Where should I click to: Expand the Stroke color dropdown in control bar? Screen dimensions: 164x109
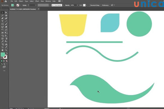click(20, 5)
